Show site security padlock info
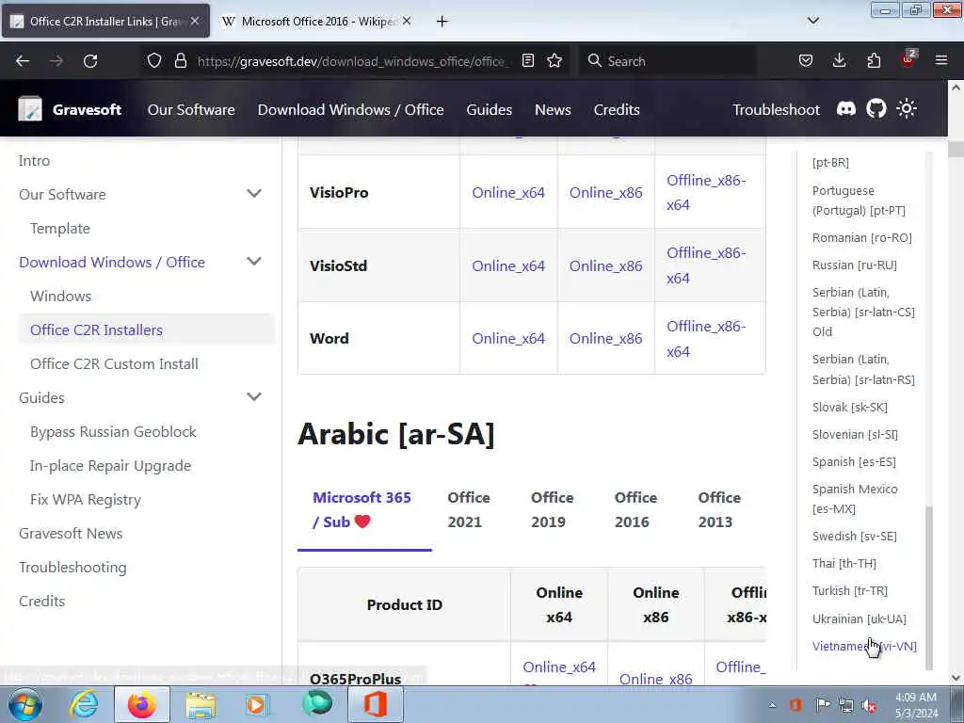964x723 pixels. coord(180,61)
